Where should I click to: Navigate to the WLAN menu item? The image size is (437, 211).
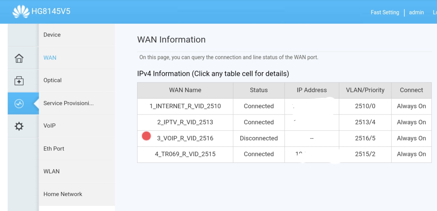click(x=52, y=171)
